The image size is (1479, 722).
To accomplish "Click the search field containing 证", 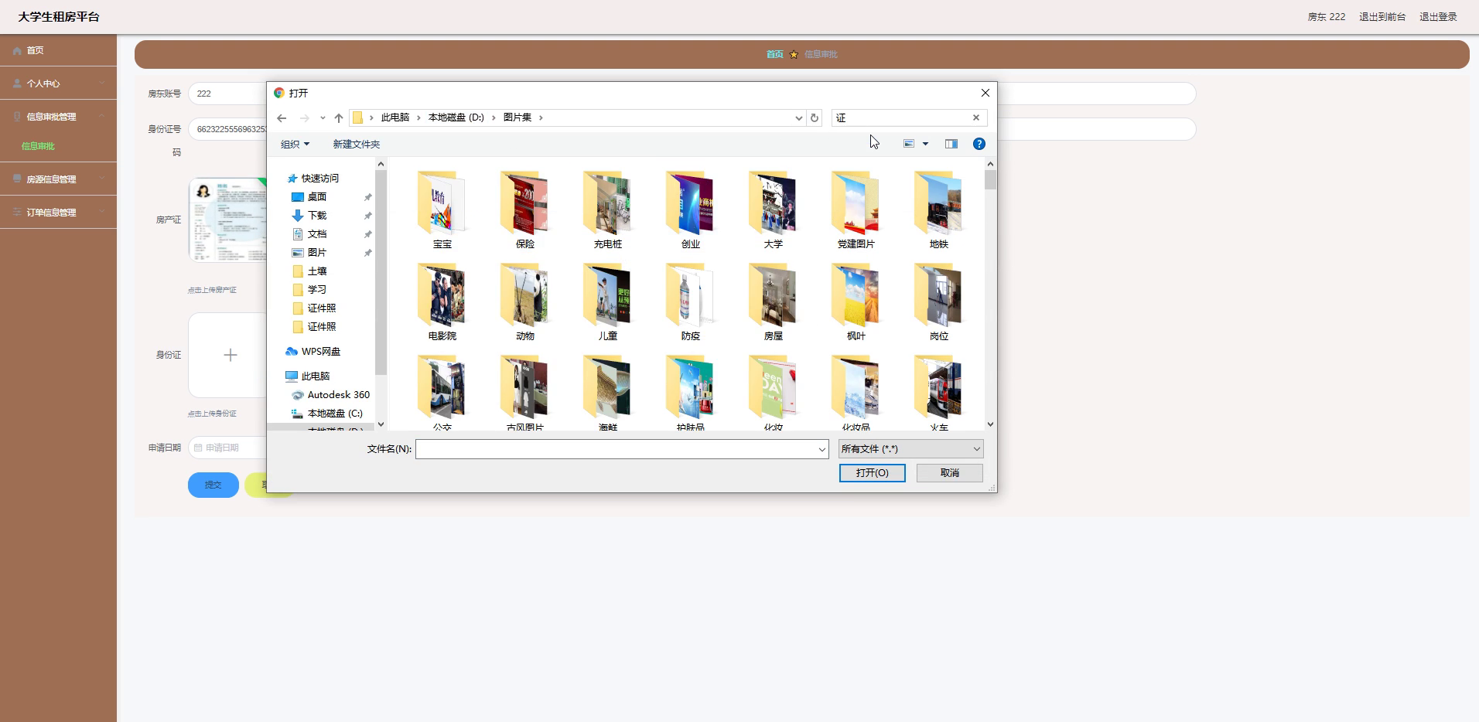I will click(x=901, y=117).
